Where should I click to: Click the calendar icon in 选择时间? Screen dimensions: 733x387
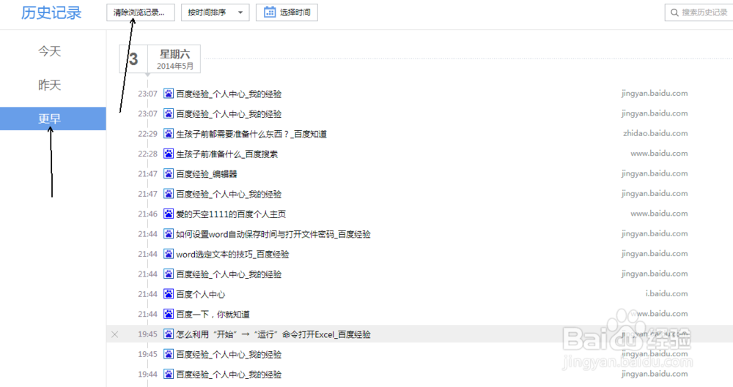click(x=270, y=12)
